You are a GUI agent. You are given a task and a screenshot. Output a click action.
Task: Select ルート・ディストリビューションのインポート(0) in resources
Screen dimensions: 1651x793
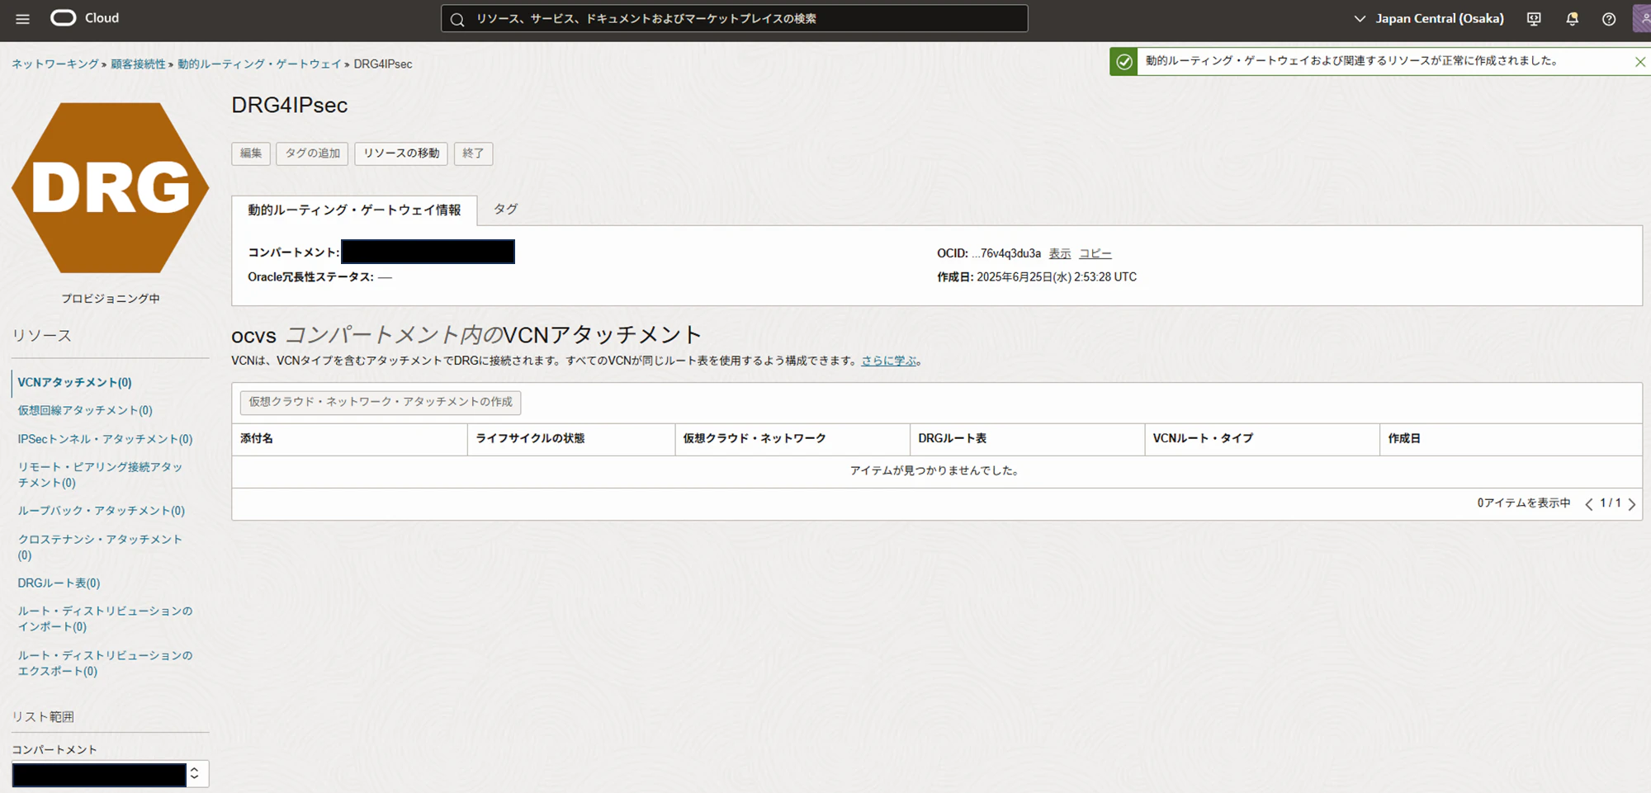tap(105, 619)
